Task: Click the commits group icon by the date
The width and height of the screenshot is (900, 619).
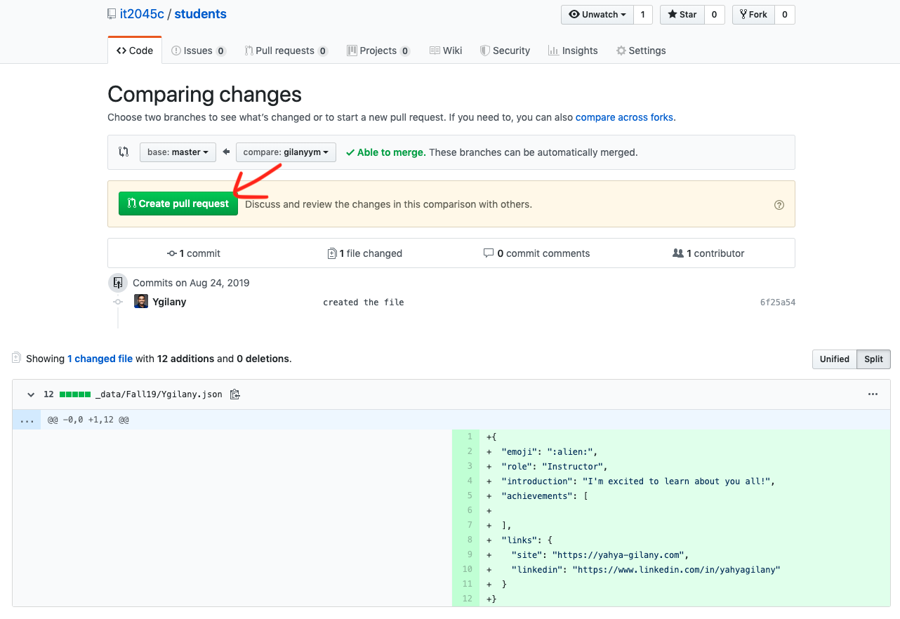Action: 118,283
